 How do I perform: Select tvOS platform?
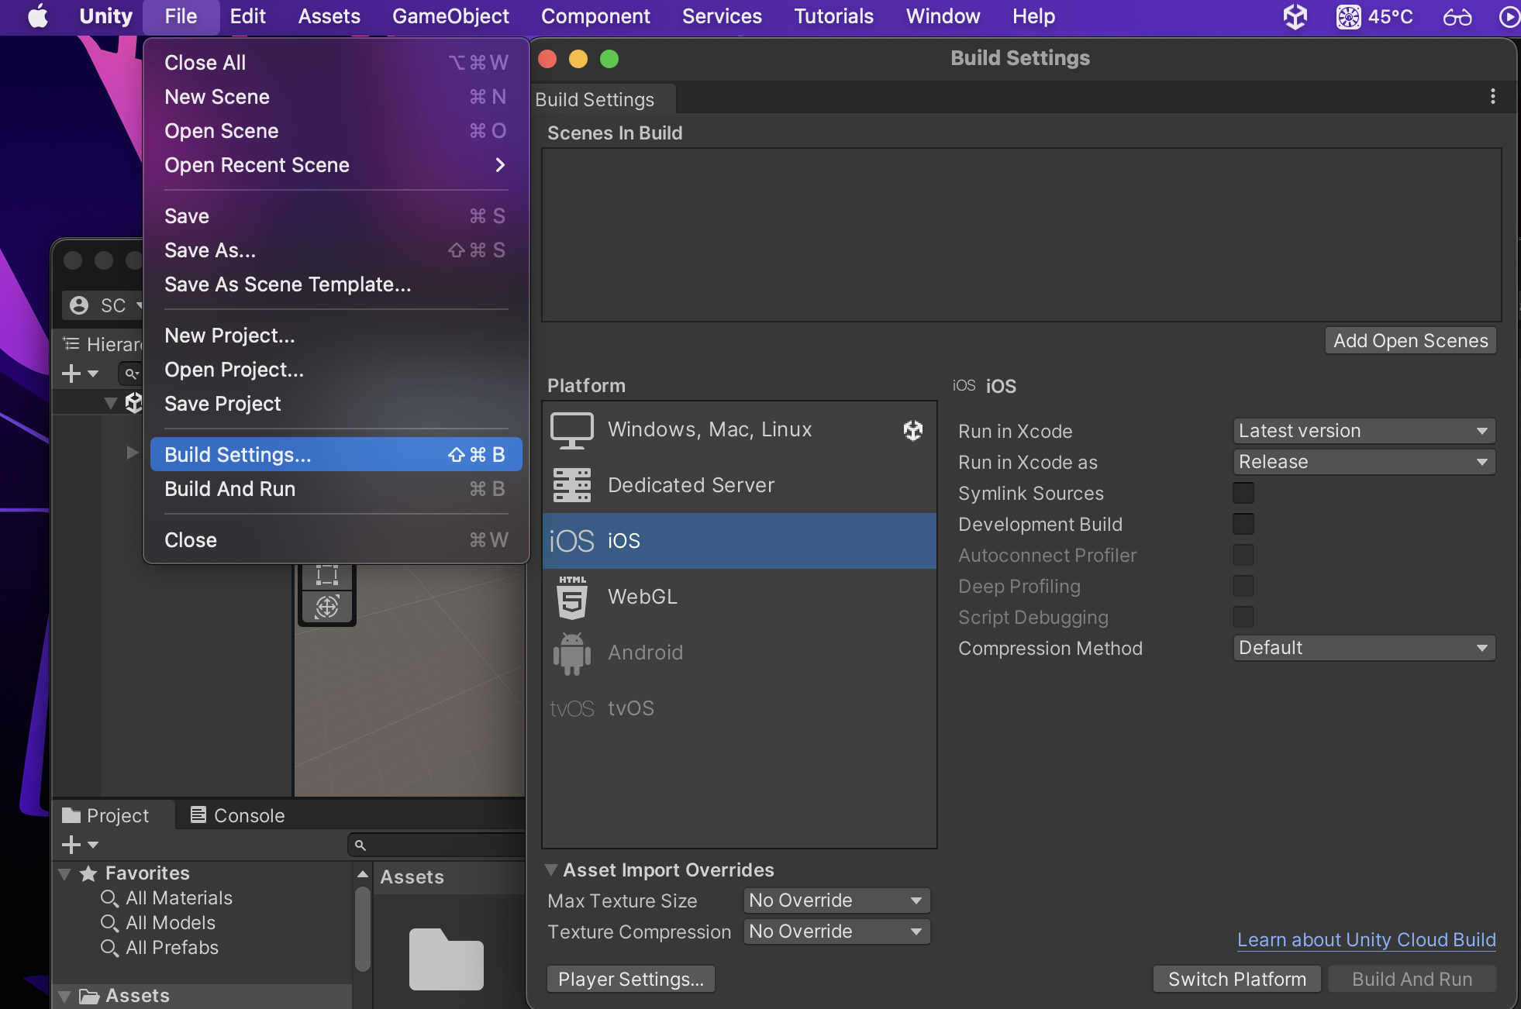click(x=740, y=708)
